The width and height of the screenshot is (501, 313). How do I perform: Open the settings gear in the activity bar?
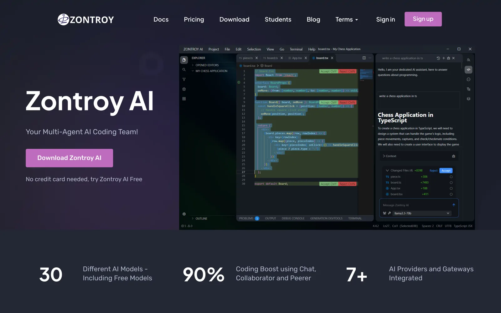184,214
